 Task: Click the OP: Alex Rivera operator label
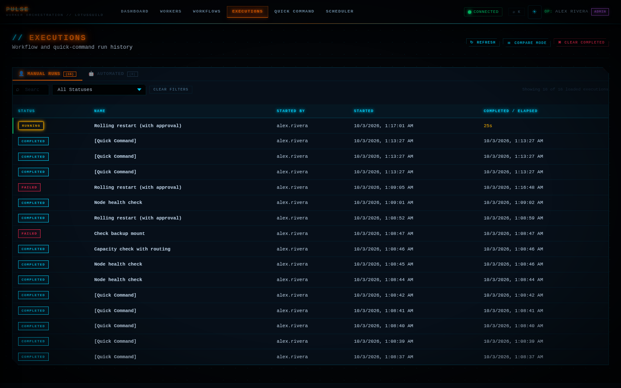566,12
